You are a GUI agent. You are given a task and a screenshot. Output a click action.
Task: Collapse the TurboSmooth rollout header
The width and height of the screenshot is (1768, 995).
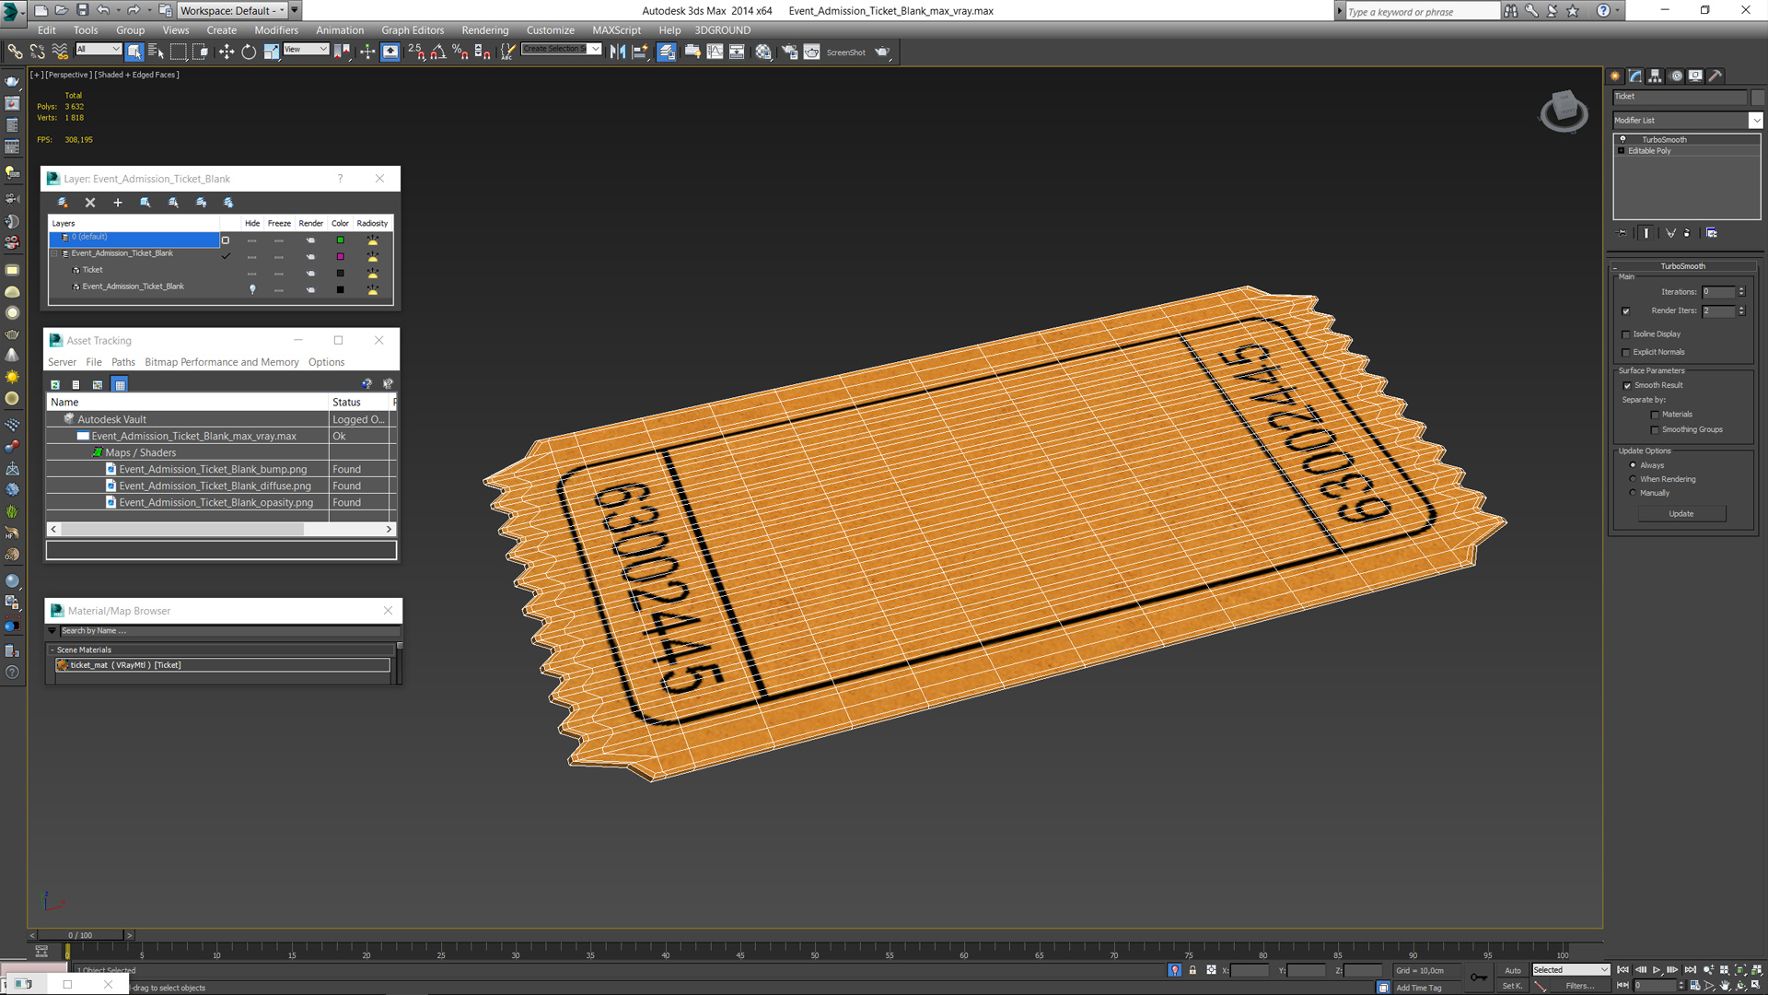(x=1682, y=266)
